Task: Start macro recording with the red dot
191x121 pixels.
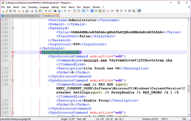Action: pos(117,11)
